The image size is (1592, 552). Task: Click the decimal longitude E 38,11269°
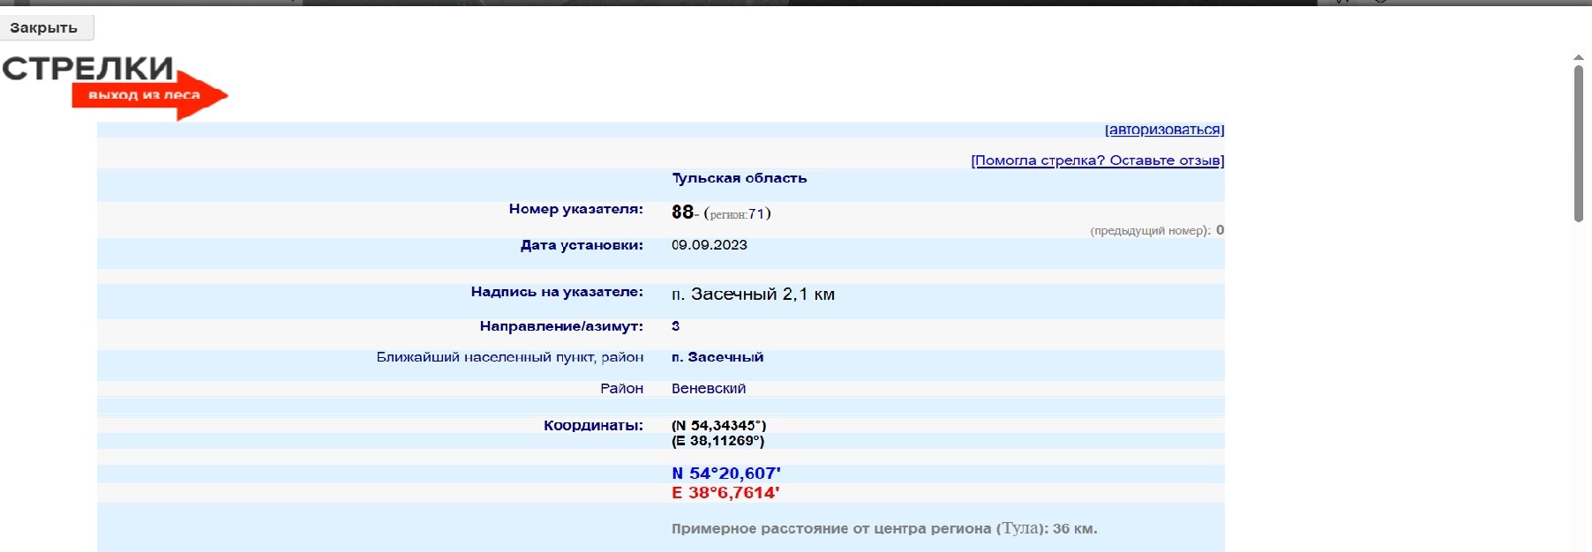click(717, 441)
